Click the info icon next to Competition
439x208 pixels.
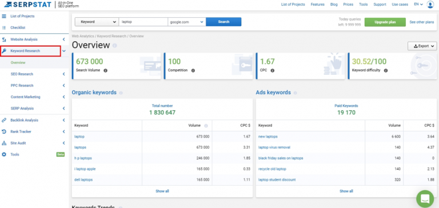coord(193,70)
